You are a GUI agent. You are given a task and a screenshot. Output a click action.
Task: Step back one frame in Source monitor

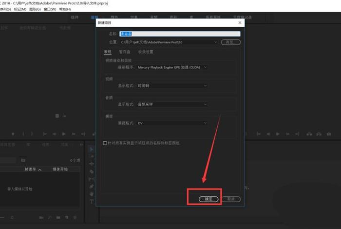(x=54, y=134)
